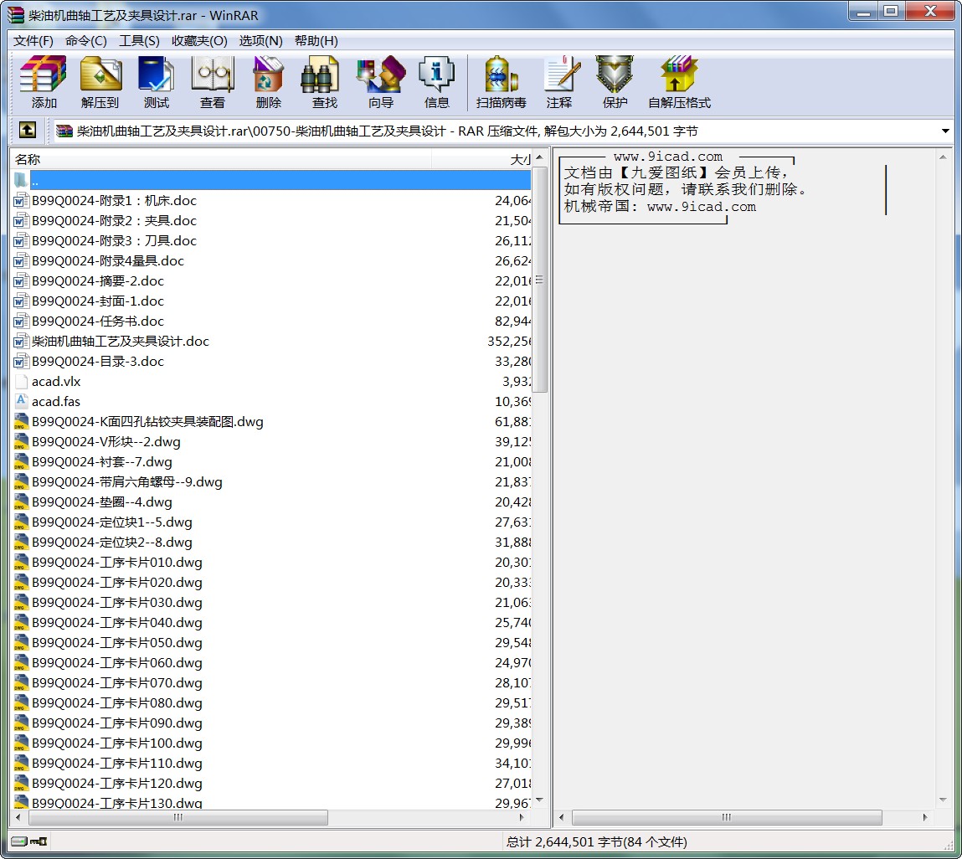The width and height of the screenshot is (962, 859).
Task: Select 柴油机曲轴工艺及夹具设计.doc file
Action: [121, 341]
